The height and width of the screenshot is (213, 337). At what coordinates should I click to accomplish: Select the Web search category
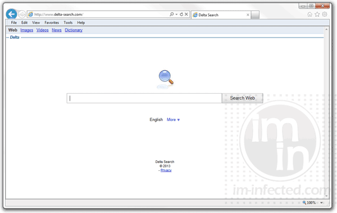(13, 30)
